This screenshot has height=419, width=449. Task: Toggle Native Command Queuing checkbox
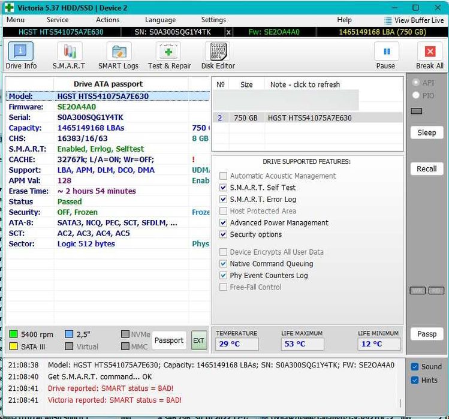(x=223, y=264)
